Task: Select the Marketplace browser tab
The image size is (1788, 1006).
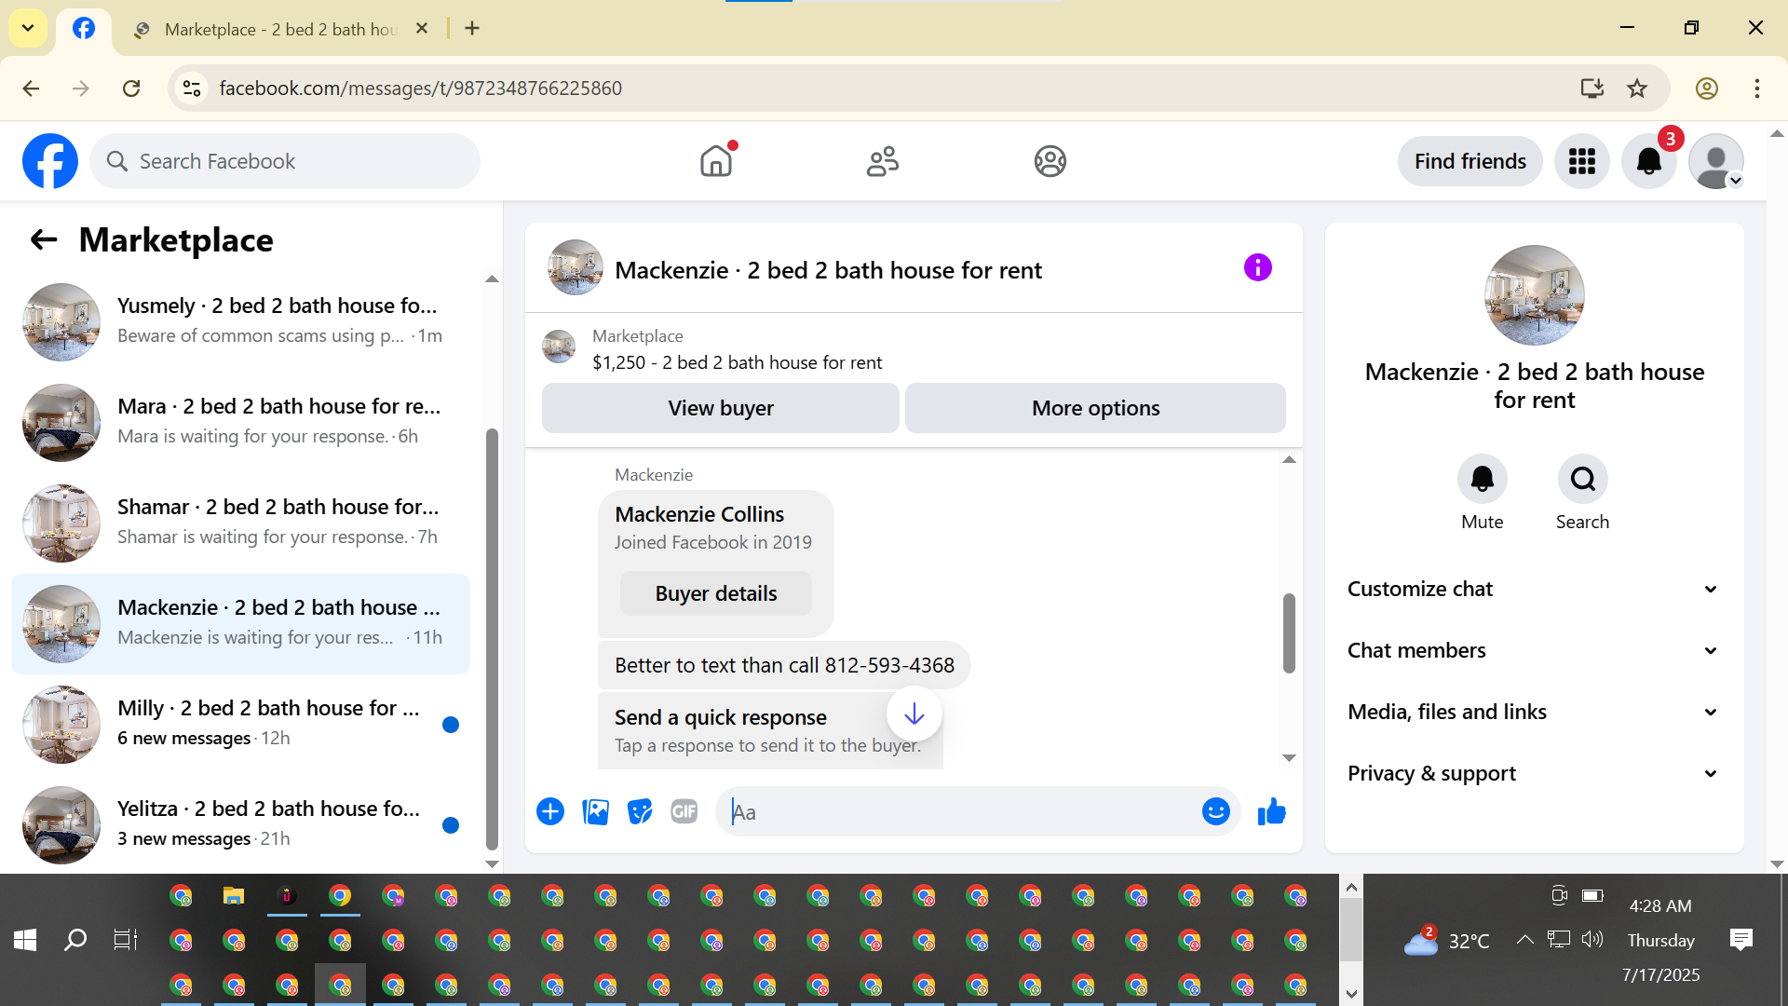Action: 279,29
